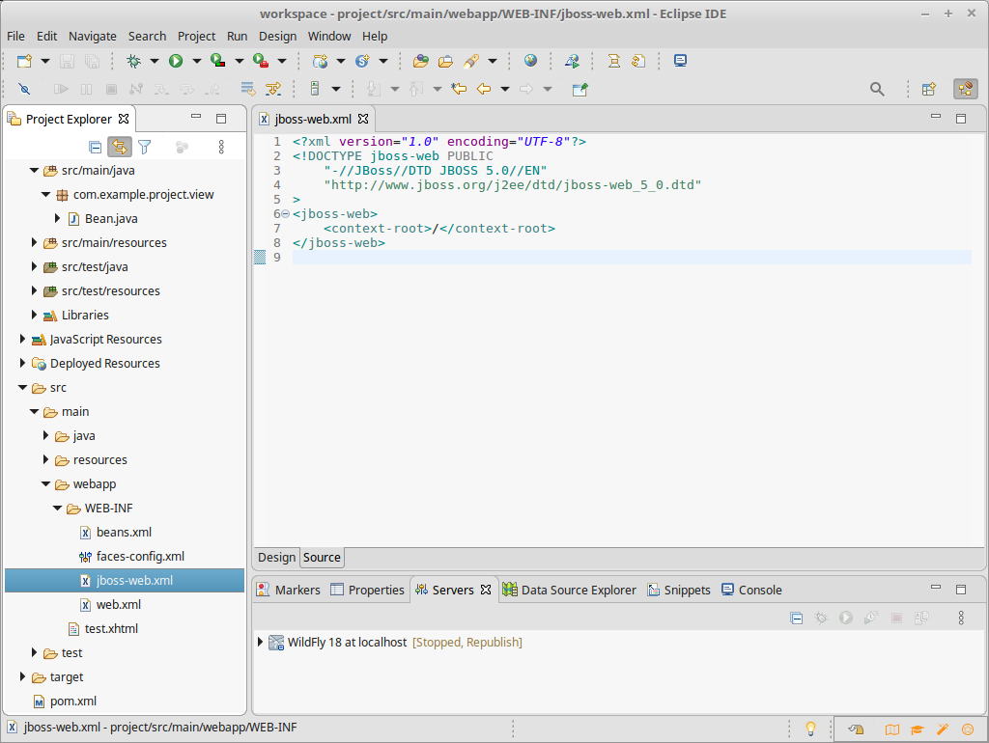Switch to the Design tab of the editor
989x743 pixels.
tap(276, 558)
